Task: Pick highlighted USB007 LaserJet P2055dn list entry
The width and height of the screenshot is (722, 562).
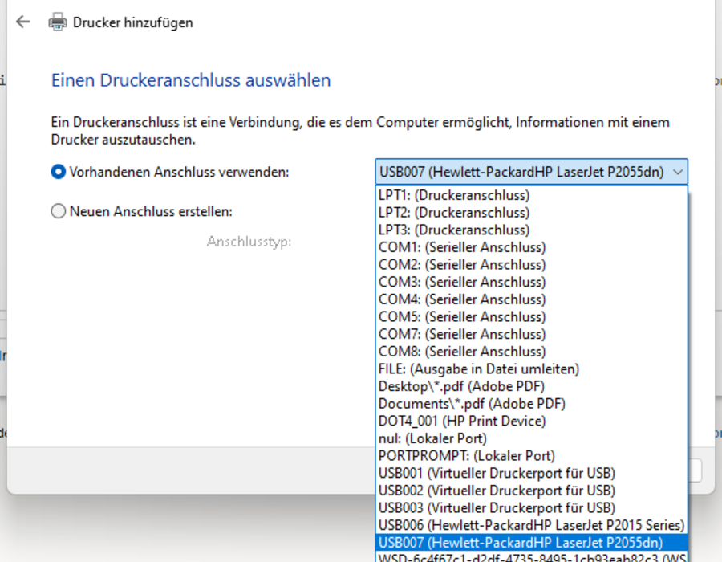Action: [x=532, y=543]
